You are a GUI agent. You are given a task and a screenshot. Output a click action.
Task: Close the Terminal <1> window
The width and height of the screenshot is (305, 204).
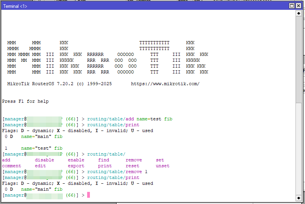pyautogui.click(x=299, y=6)
